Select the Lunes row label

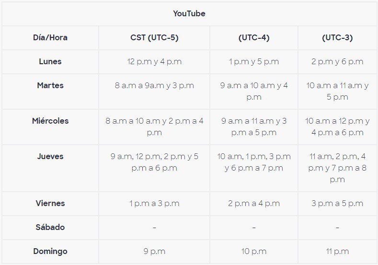point(50,62)
